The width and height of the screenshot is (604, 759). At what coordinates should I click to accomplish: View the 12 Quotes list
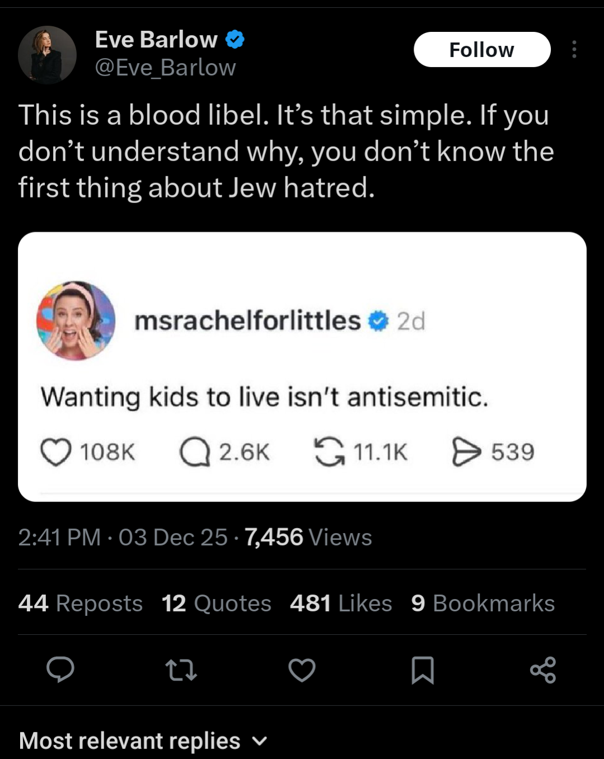[x=216, y=604]
